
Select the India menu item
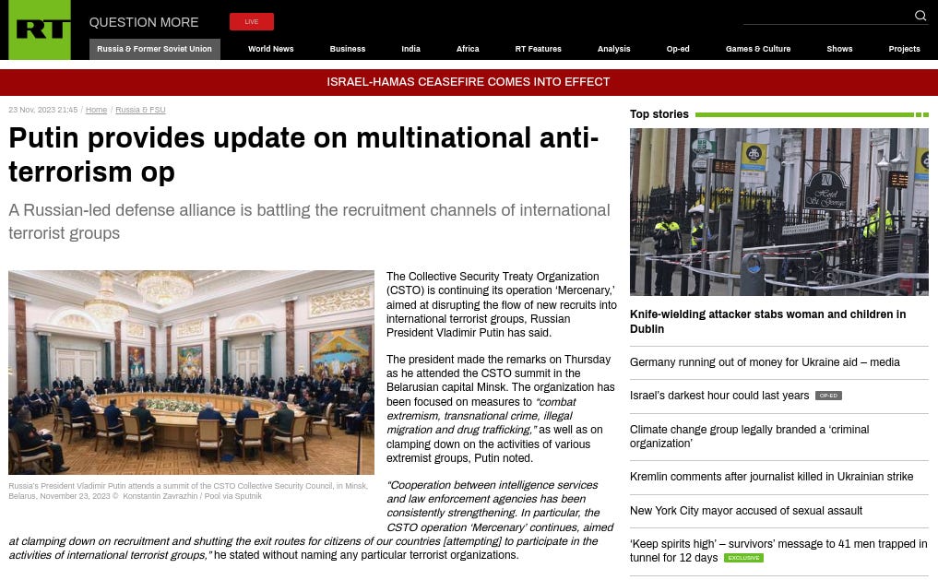click(x=410, y=49)
